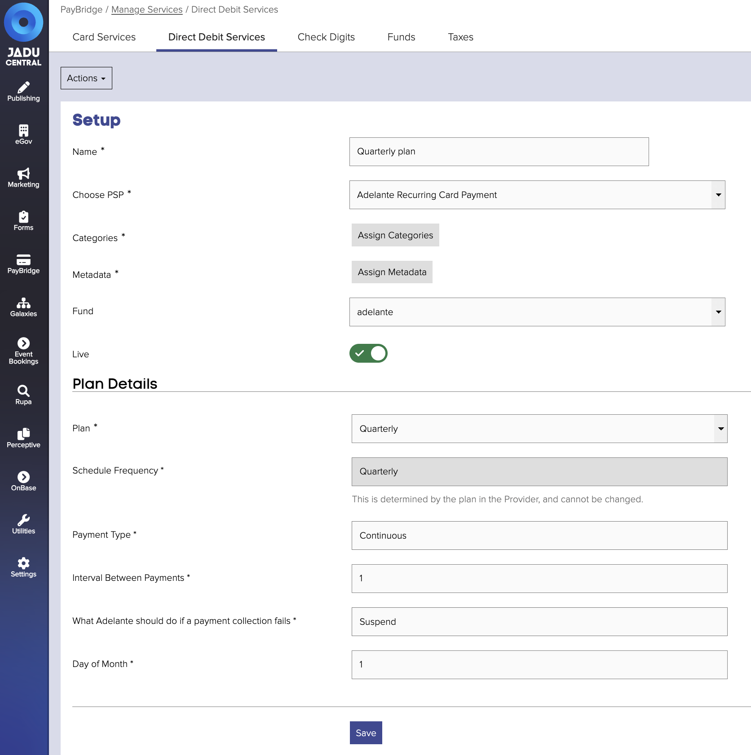Screen dimensions: 751x755
Task: Expand the Choose PSP dropdown
Action: point(537,195)
